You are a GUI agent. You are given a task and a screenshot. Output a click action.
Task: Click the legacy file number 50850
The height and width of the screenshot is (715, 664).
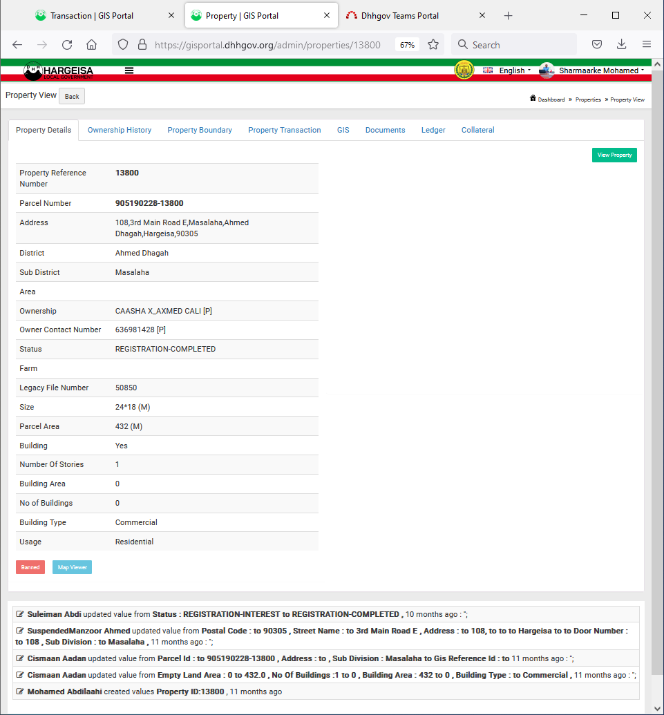pyautogui.click(x=126, y=388)
